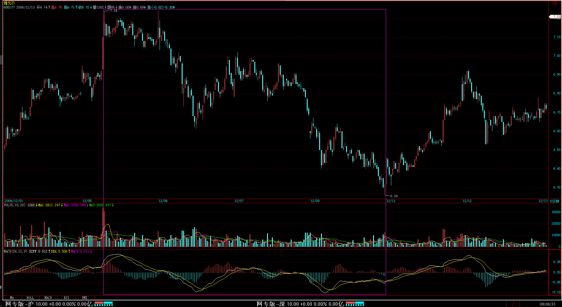Image resolution: width=562 pixels, height=307 pixels.
Task: Click the Shenzhen index red-cyan bar indicator
Action: click(x=355, y=304)
